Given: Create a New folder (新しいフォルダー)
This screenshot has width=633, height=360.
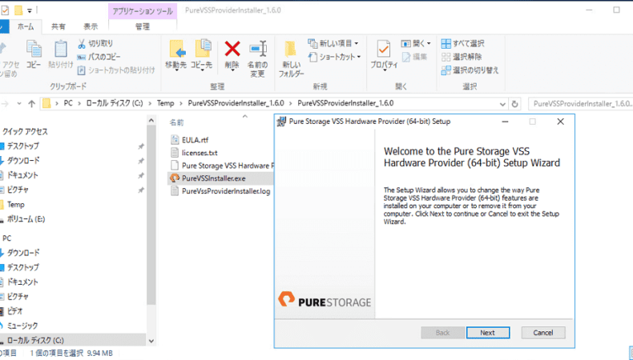Looking at the screenshot, I should tap(291, 59).
